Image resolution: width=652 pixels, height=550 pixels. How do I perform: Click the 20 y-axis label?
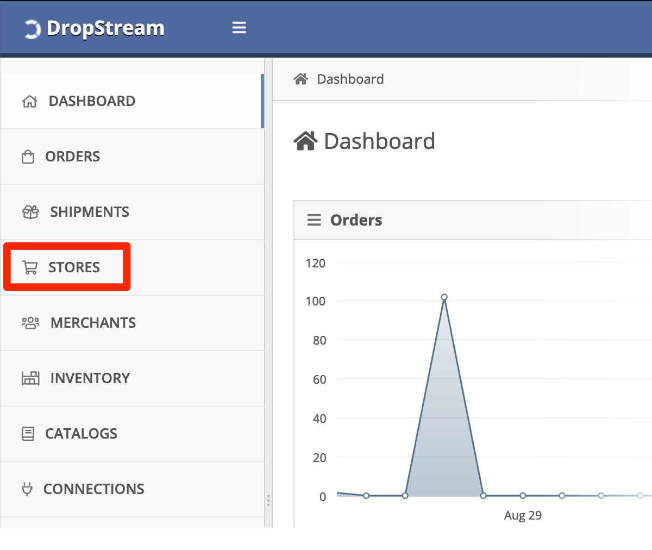319,458
